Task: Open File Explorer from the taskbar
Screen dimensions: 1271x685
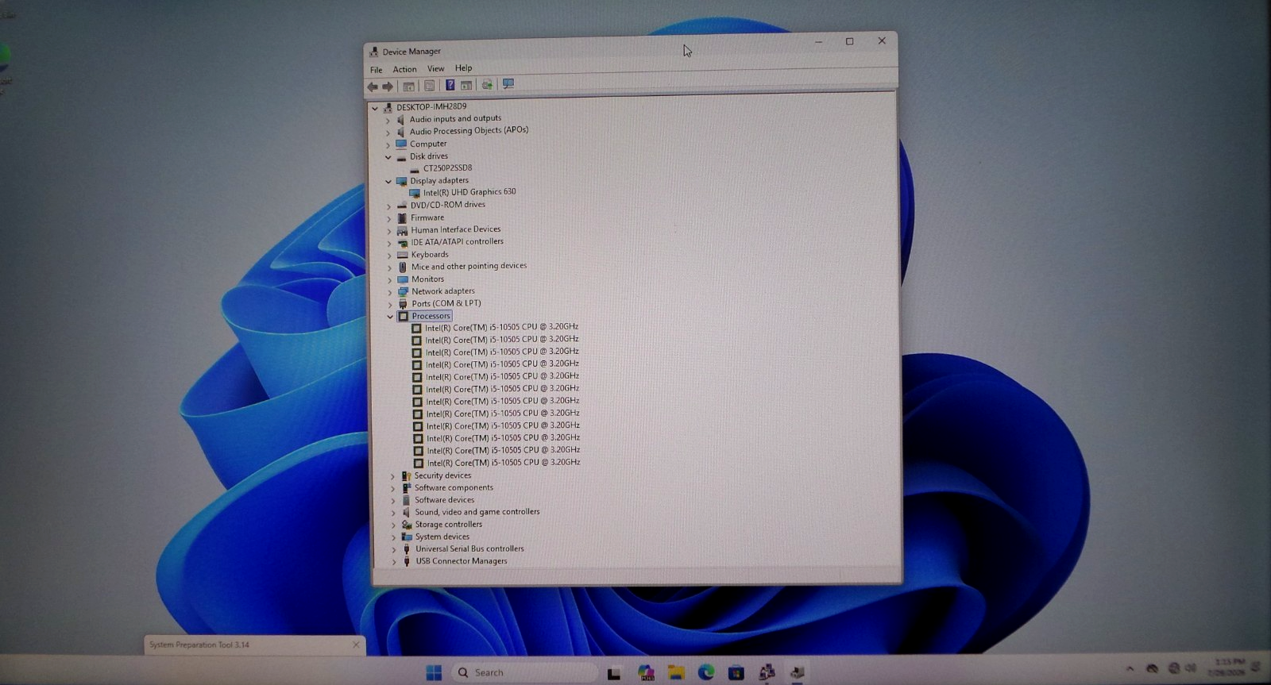Action: coord(676,673)
